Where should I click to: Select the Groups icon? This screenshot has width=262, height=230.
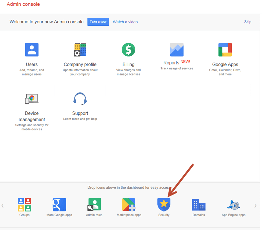coord(24,205)
